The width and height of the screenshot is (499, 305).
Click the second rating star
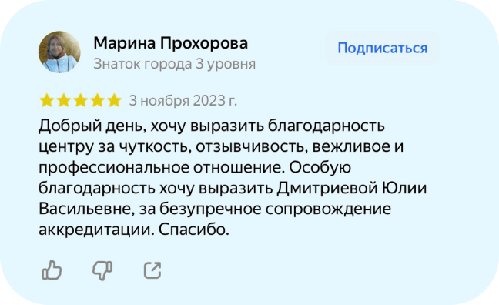pos(64,100)
